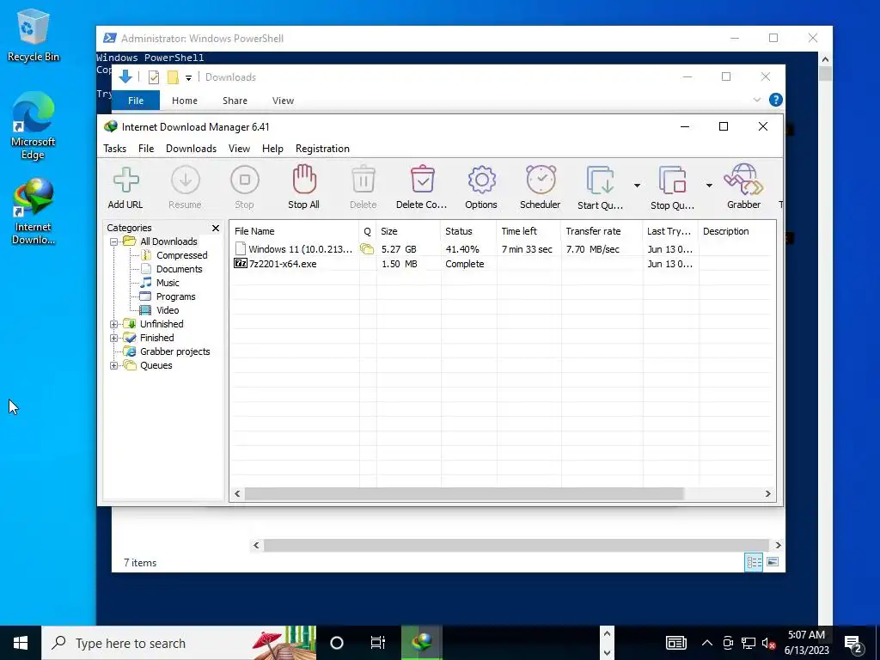The image size is (880, 660).
Task: Open the Downloads menu in IDM
Action: tap(192, 149)
